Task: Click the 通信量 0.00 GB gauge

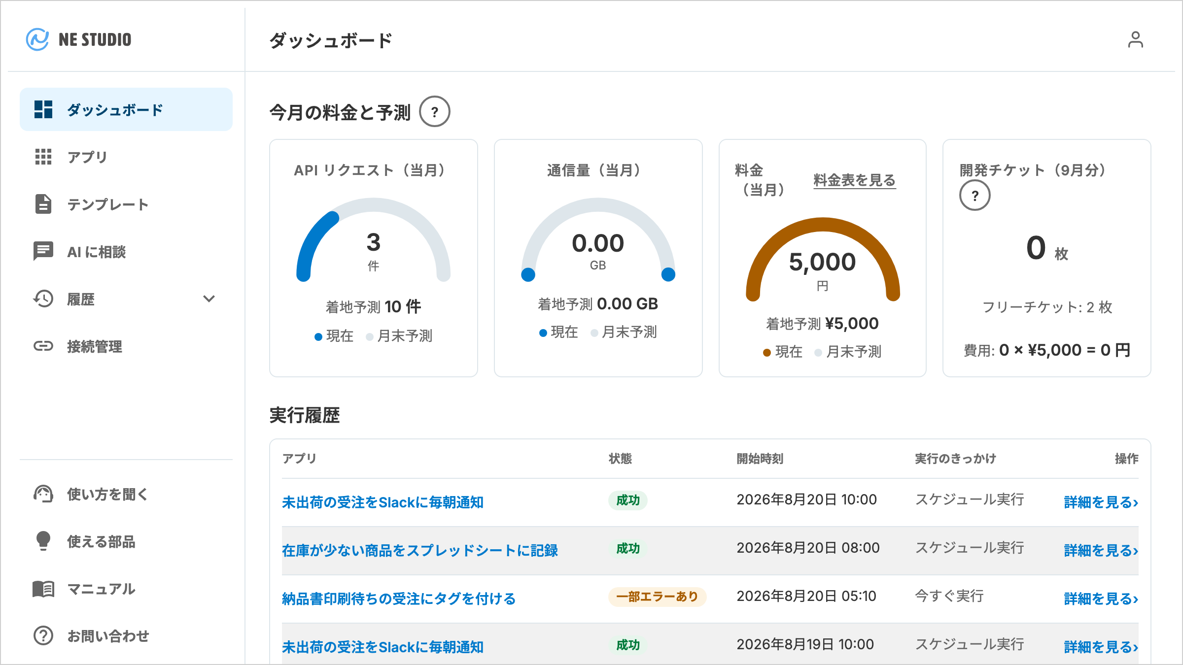Action: point(598,240)
